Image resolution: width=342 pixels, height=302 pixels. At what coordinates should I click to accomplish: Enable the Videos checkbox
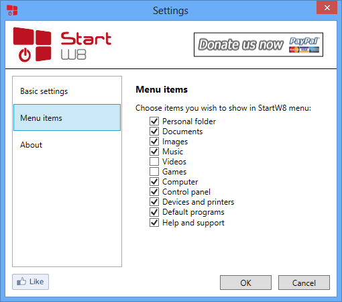(154, 161)
